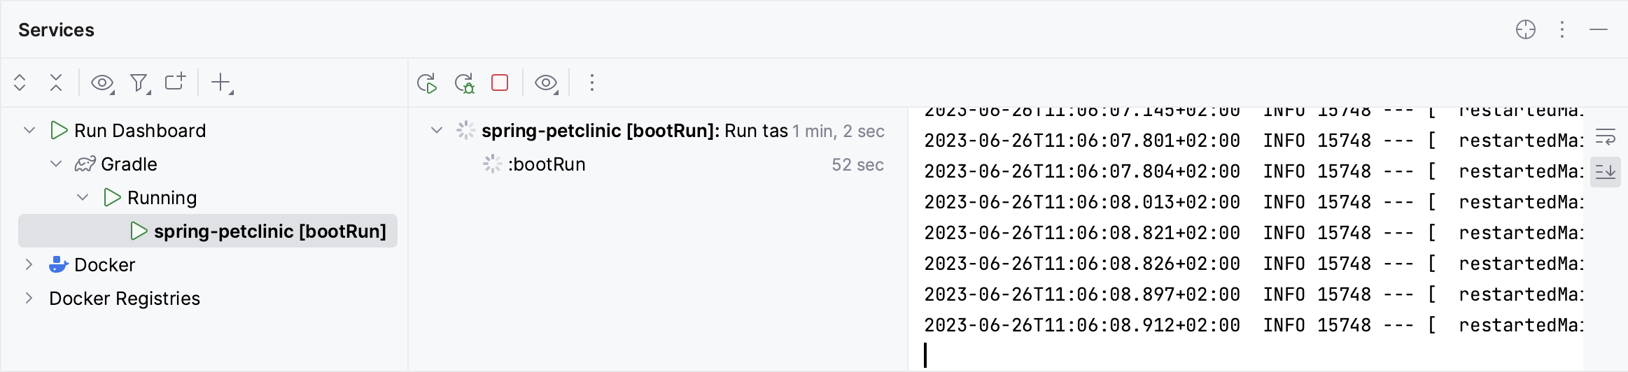Open the Services panel options menu
Screen dimensions: 1628x372
1562,29
